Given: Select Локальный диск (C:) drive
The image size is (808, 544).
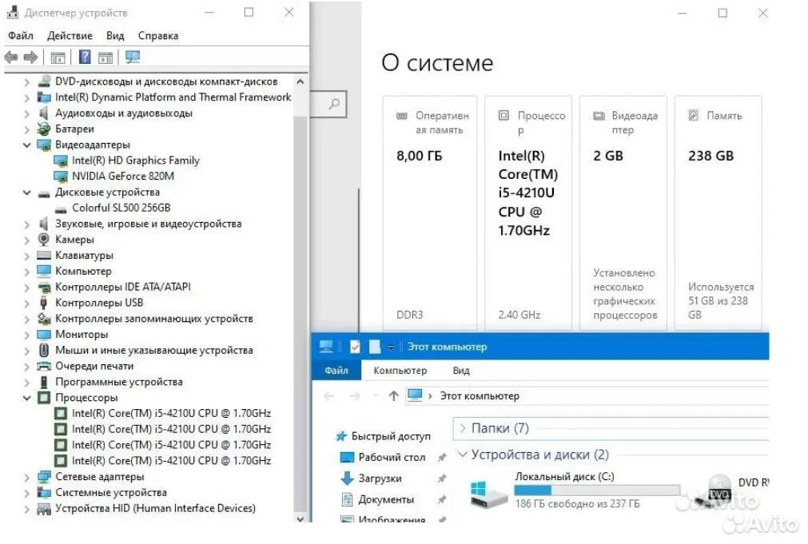Looking at the screenshot, I should (564, 477).
